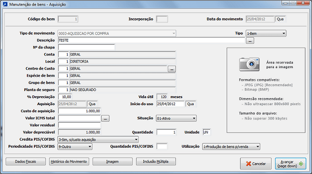
Task: Click the Vida útil months field
Action: (162, 97)
